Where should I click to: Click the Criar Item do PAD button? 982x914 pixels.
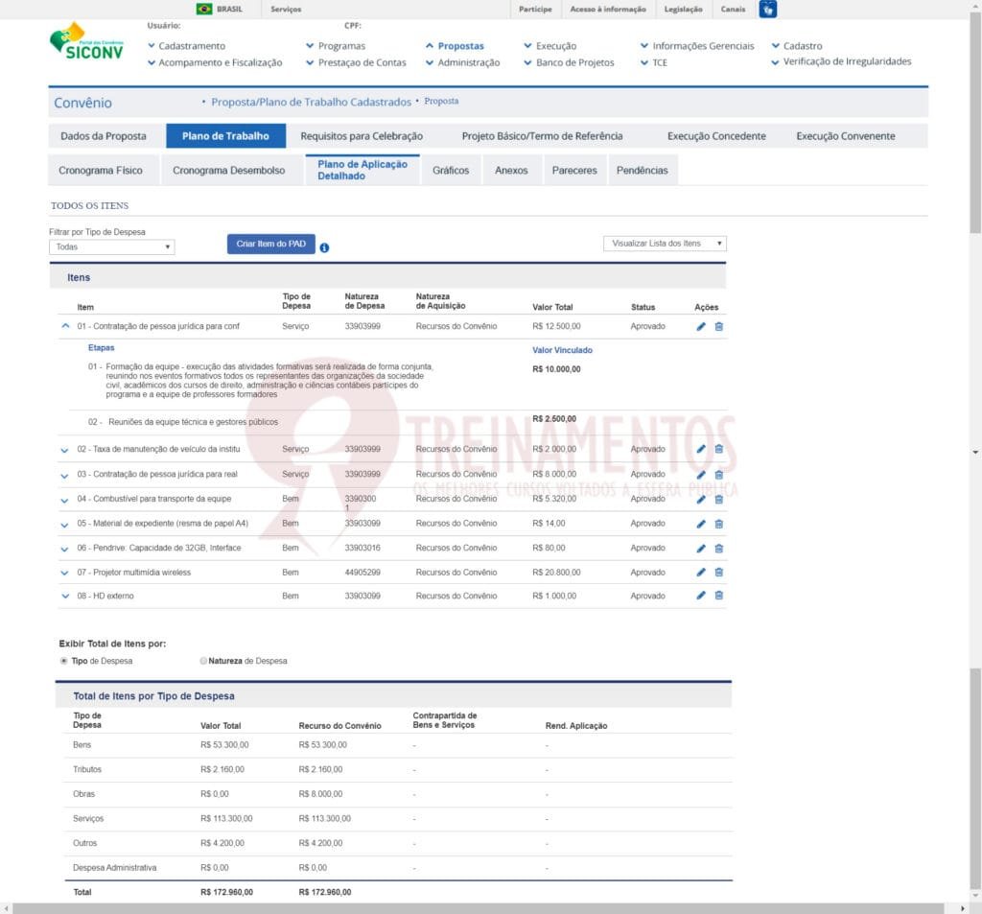point(270,245)
